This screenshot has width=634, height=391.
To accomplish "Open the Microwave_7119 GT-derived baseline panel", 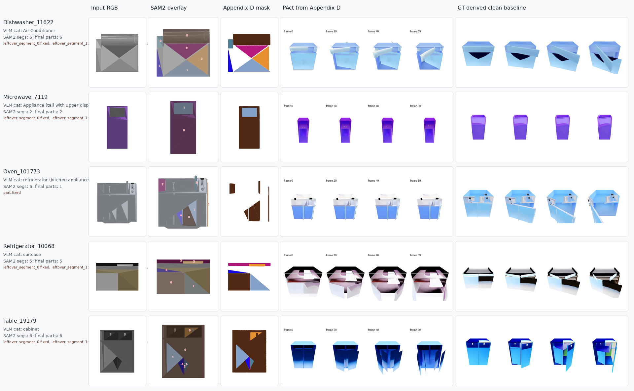I will pos(542,127).
